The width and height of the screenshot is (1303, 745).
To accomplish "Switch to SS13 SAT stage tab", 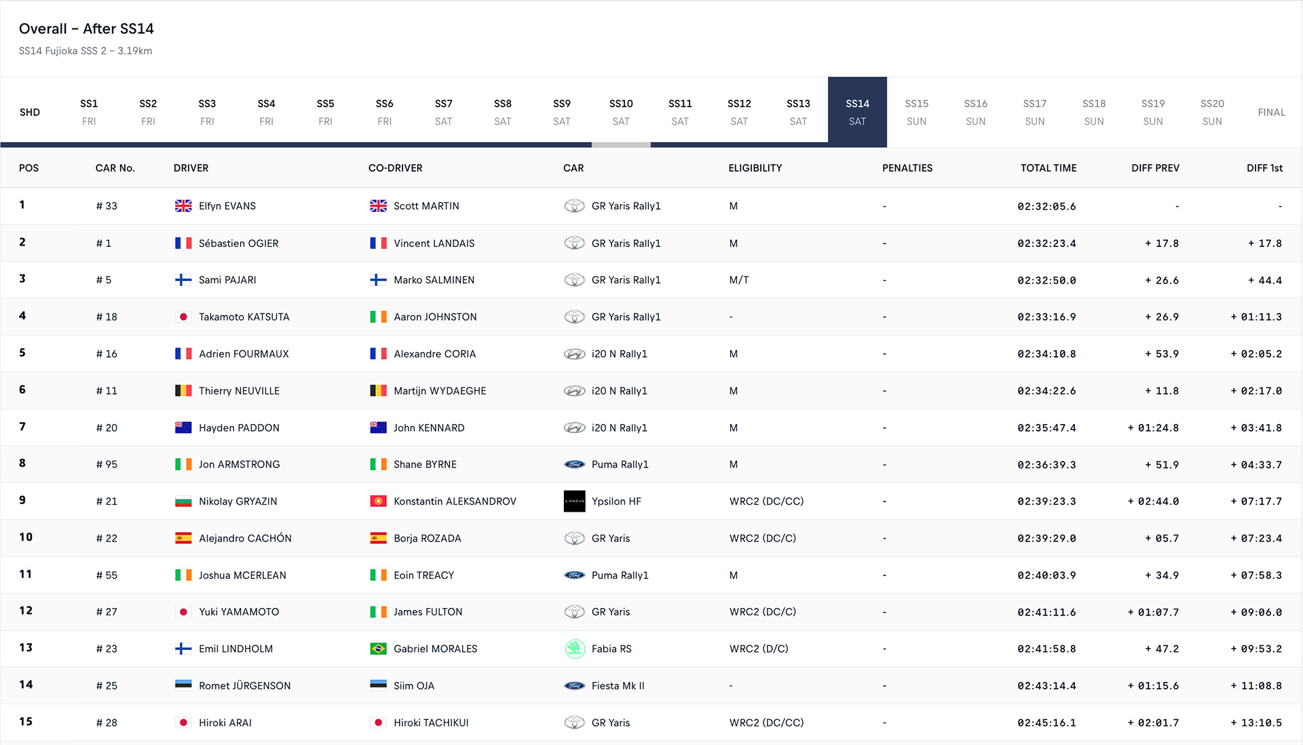I will coord(798,112).
